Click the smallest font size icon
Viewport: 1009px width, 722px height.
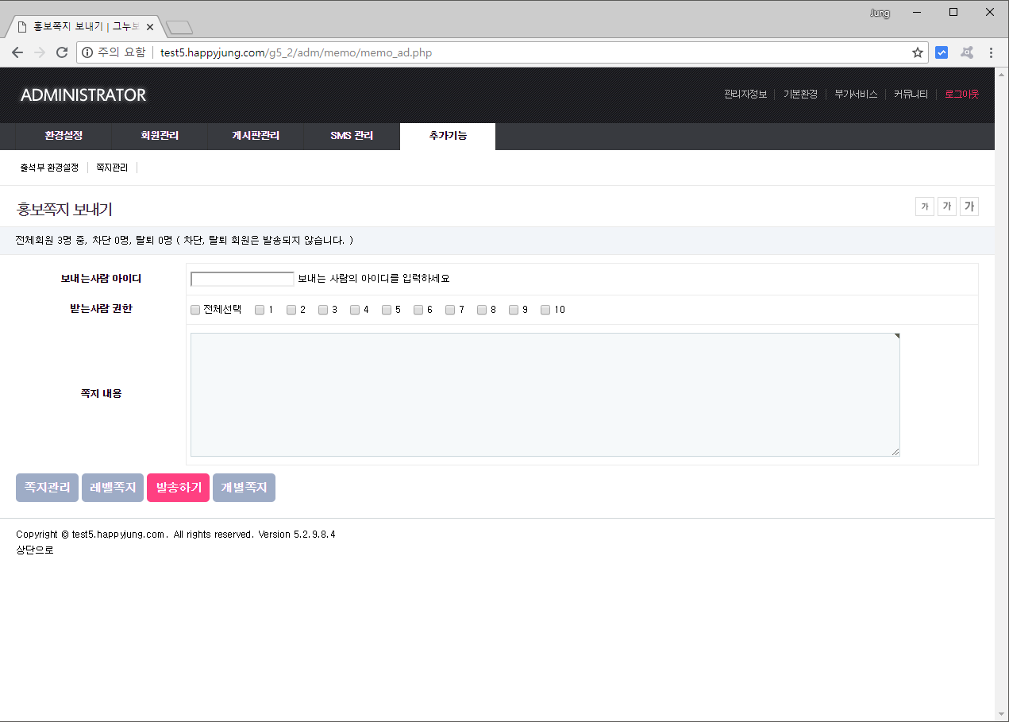[x=924, y=207]
